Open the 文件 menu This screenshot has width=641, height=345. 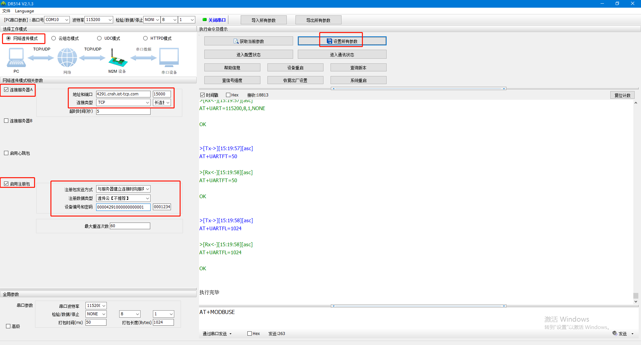click(x=6, y=11)
